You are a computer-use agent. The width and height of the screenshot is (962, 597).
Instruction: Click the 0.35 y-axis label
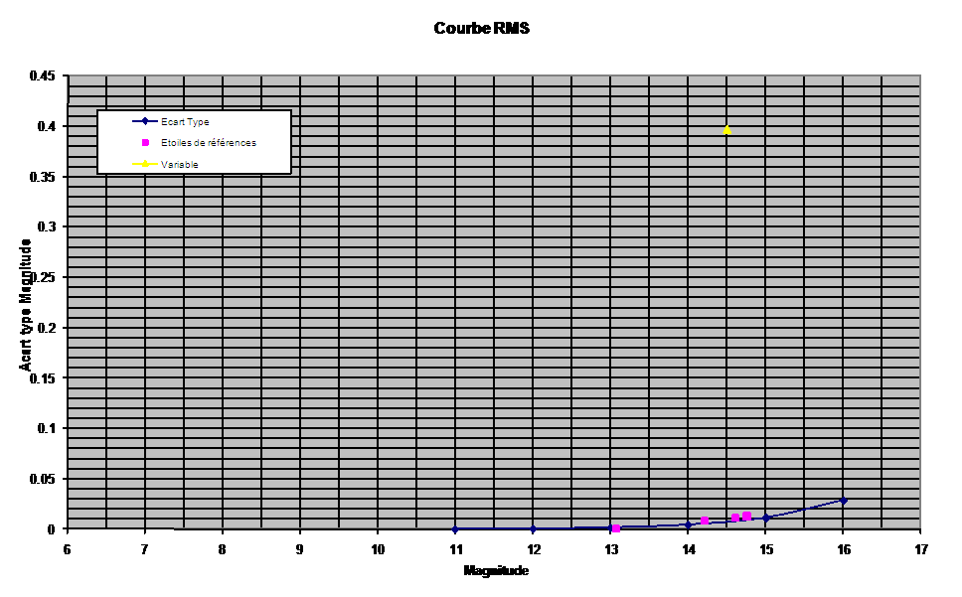[x=43, y=177]
